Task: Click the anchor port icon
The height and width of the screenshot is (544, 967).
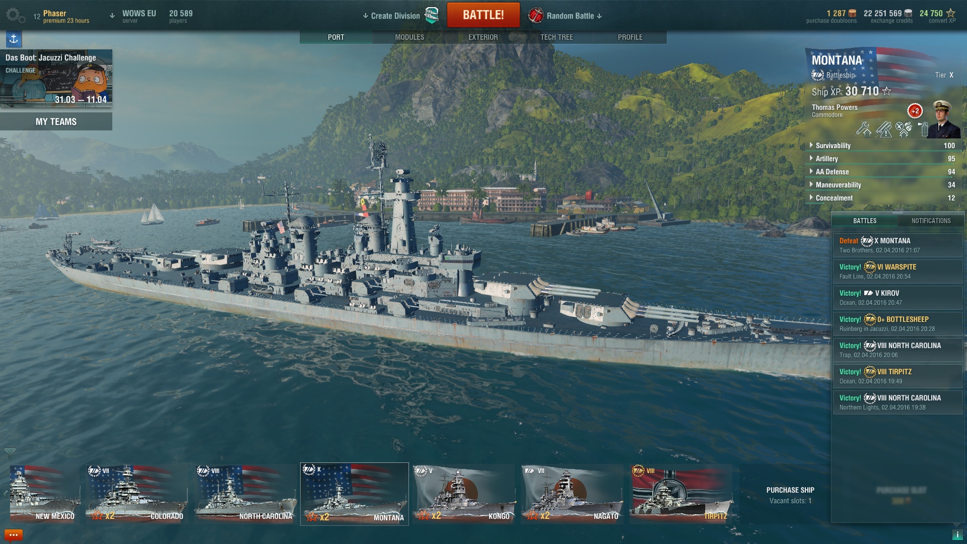Action: click(14, 39)
